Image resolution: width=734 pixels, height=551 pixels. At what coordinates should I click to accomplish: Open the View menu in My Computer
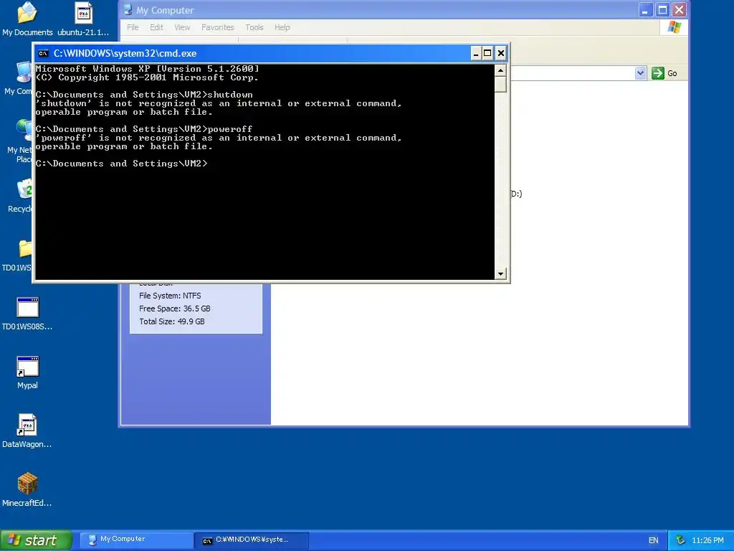(x=182, y=27)
